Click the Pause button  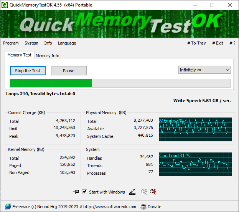pyautogui.click(x=69, y=71)
